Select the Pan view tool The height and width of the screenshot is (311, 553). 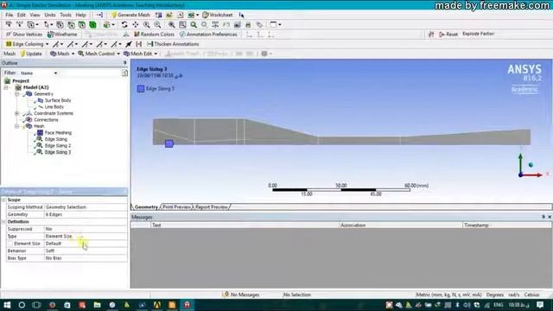[136, 25]
